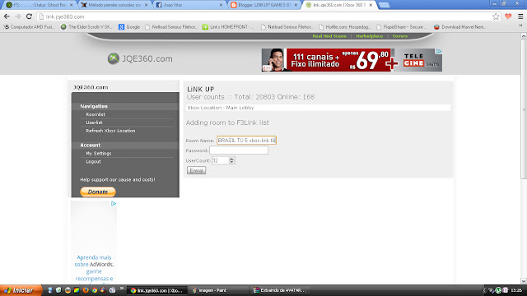The image size is (527, 296).
Task: Launch Chrome from the quick launch bar
Action: (95, 290)
